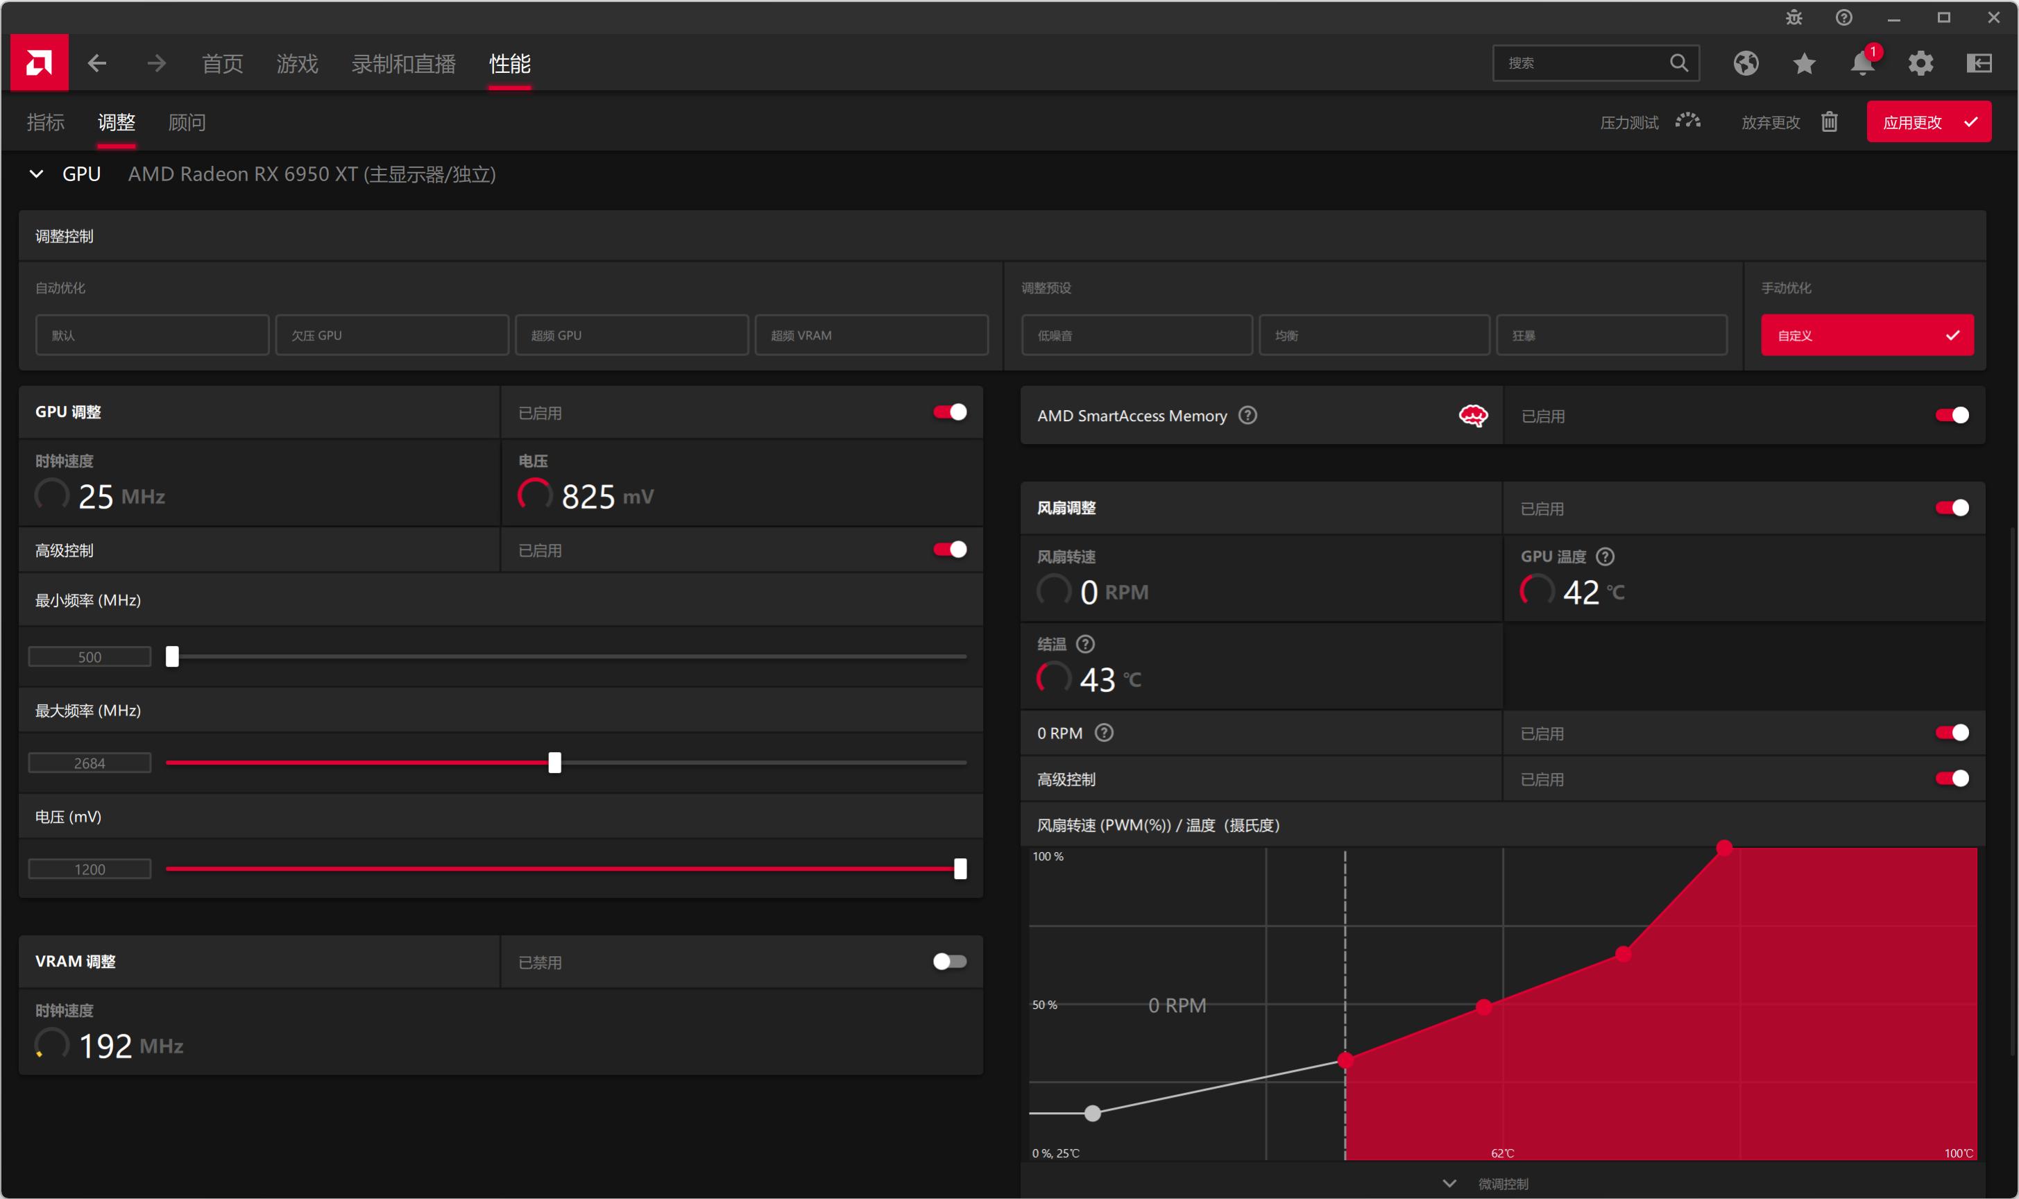
Task: Collapse the GPU section chevron
Action: click(36, 173)
